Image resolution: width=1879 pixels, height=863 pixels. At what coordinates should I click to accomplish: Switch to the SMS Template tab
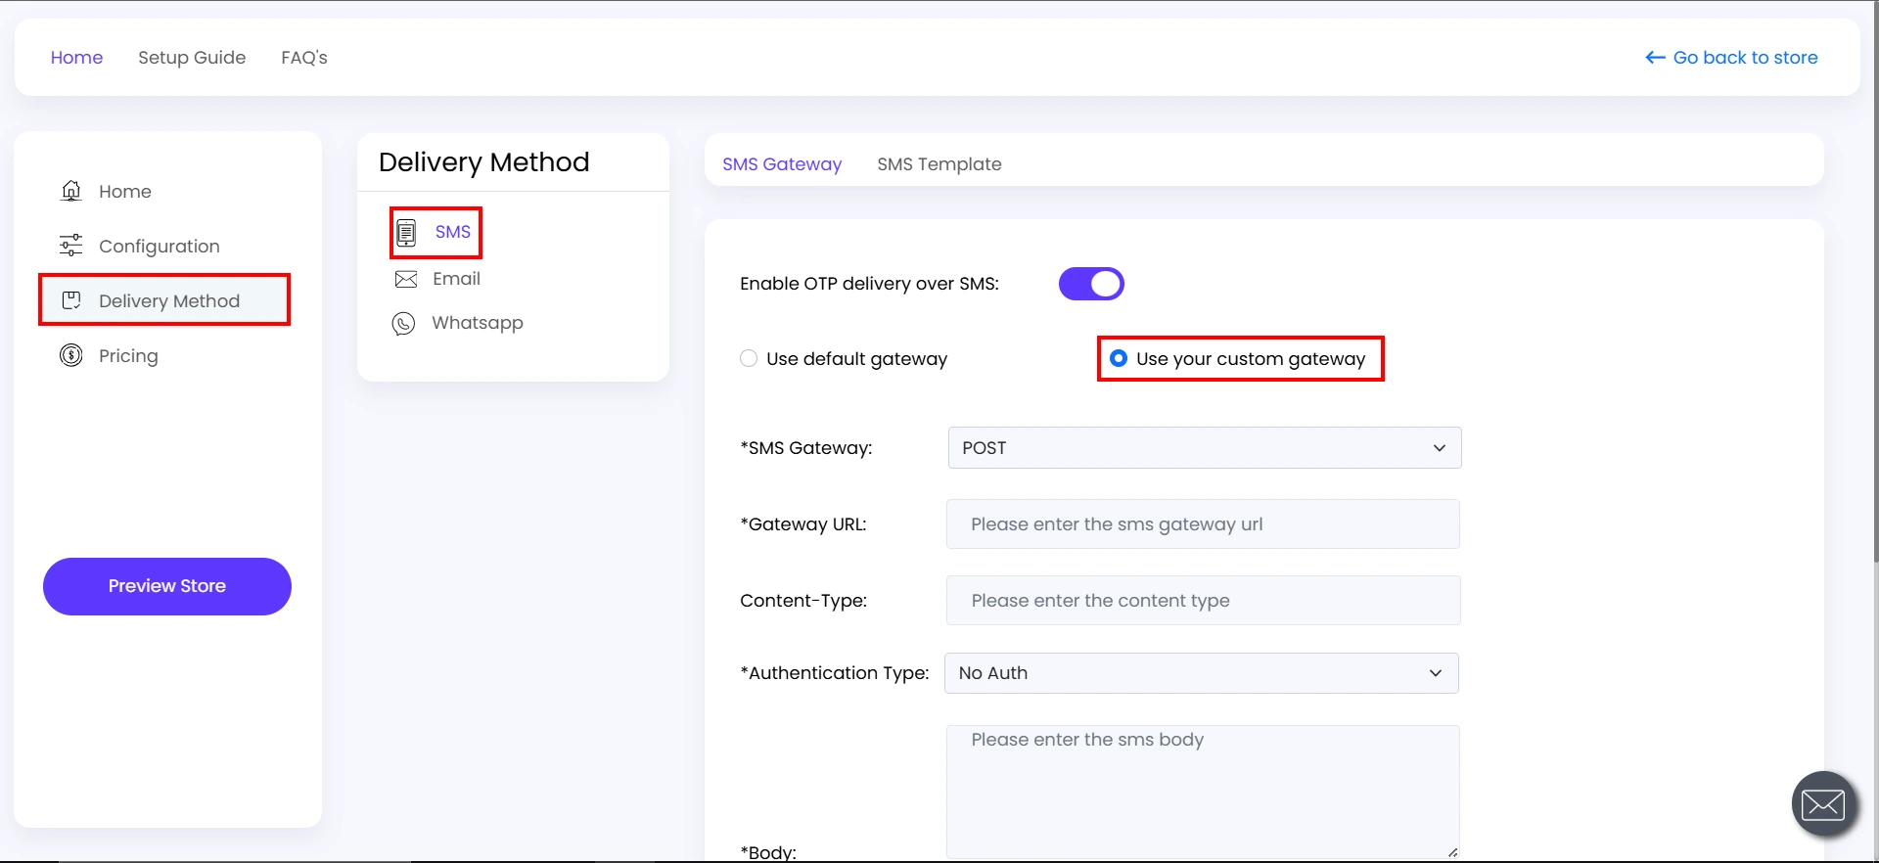pos(939,164)
